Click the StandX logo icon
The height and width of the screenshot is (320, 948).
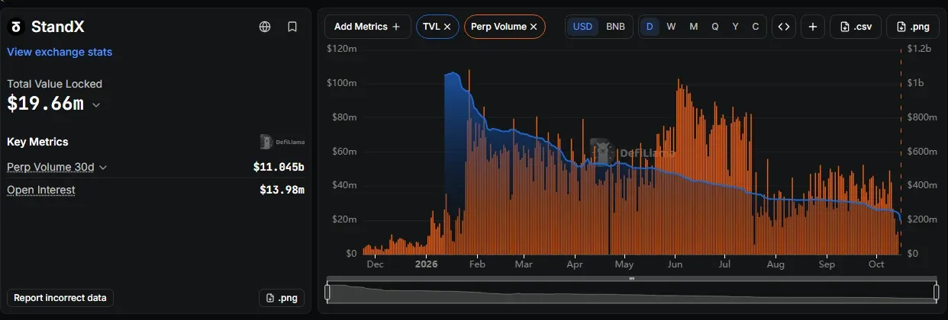point(15,27)
